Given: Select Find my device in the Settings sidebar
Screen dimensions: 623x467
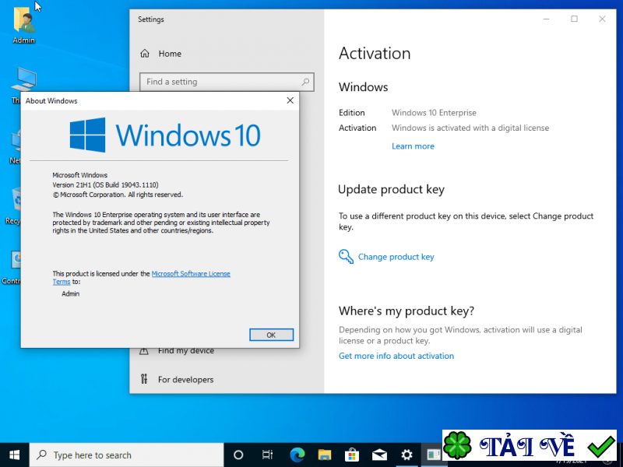Looking at the screenshot, I should (187, 350).
